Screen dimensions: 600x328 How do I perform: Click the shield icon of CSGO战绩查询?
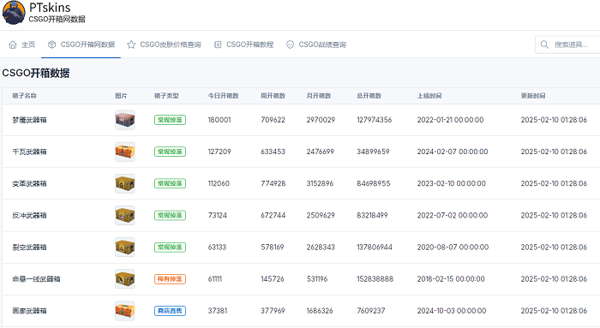coord(290,45)
